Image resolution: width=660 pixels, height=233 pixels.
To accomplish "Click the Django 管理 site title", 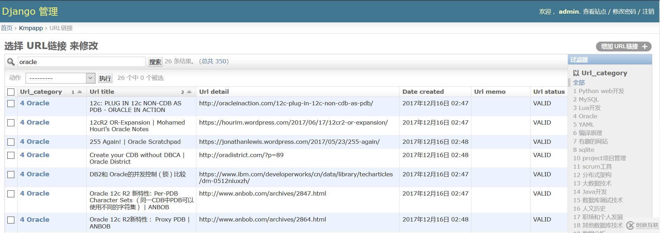I will 30,12.
